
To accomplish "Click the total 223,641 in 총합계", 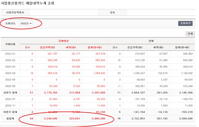I will [75, 118].
